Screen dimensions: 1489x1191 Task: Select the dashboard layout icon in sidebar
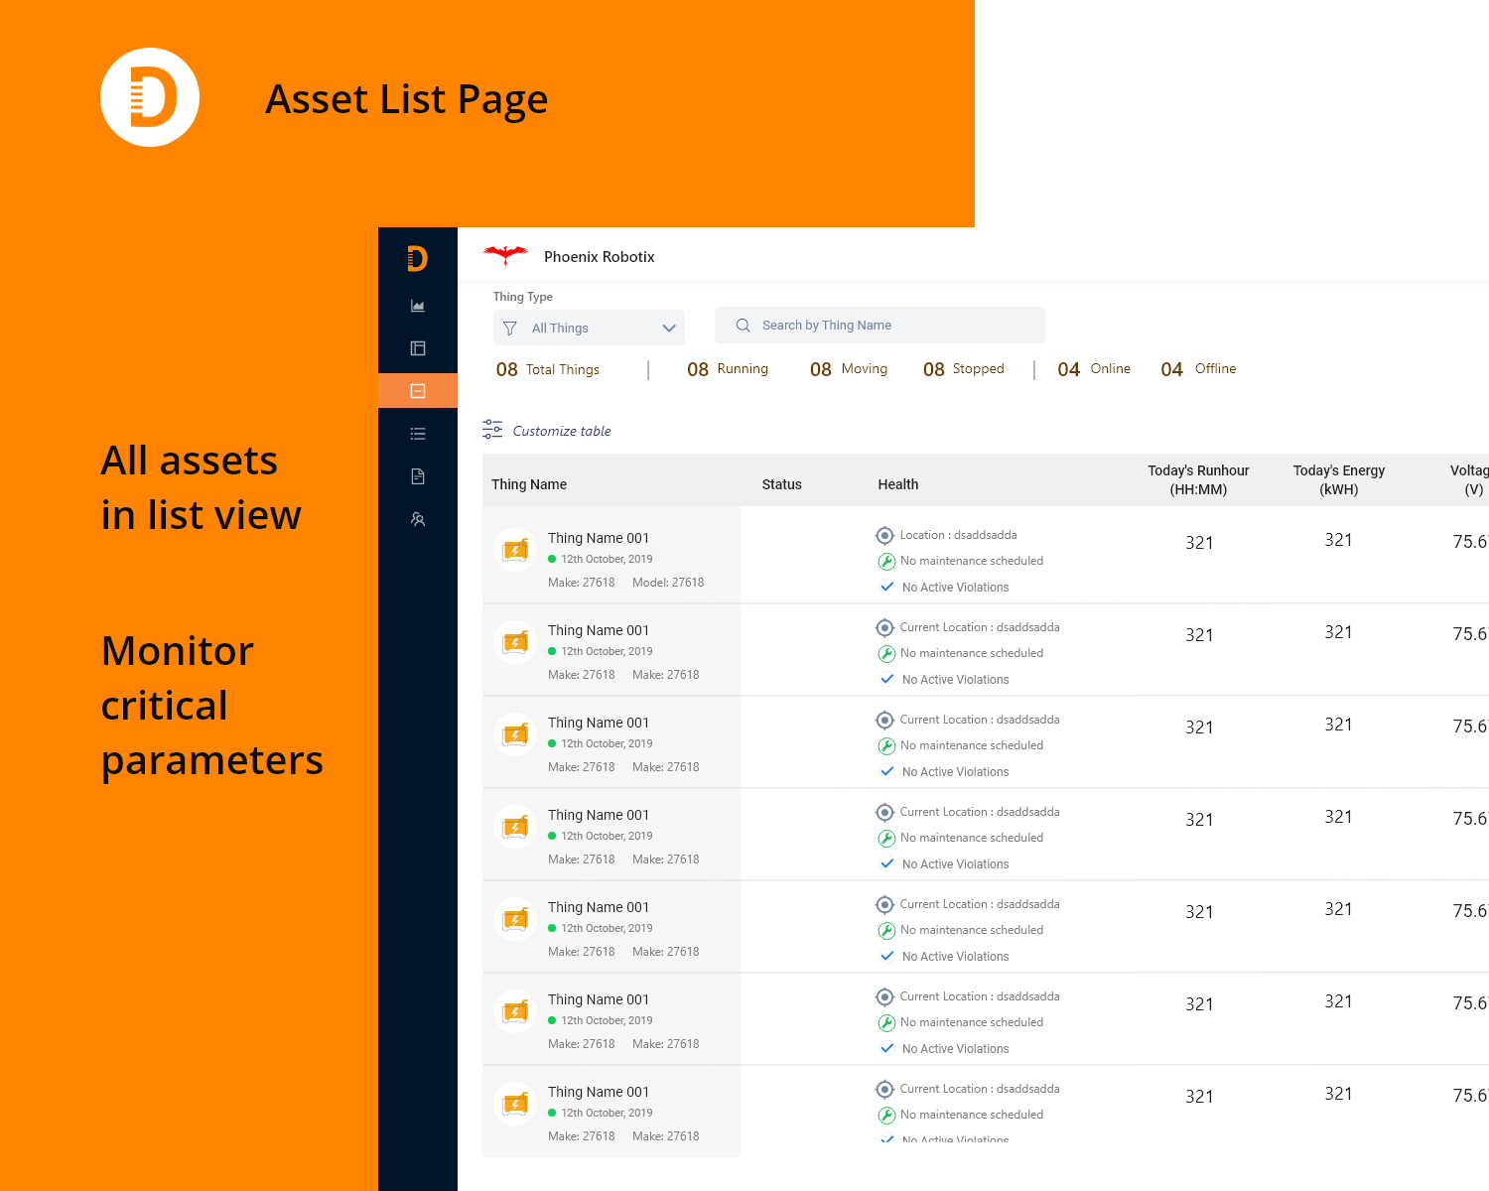coord(417,348)
